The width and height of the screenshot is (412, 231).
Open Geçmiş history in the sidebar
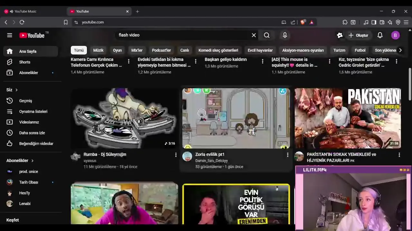31,101
